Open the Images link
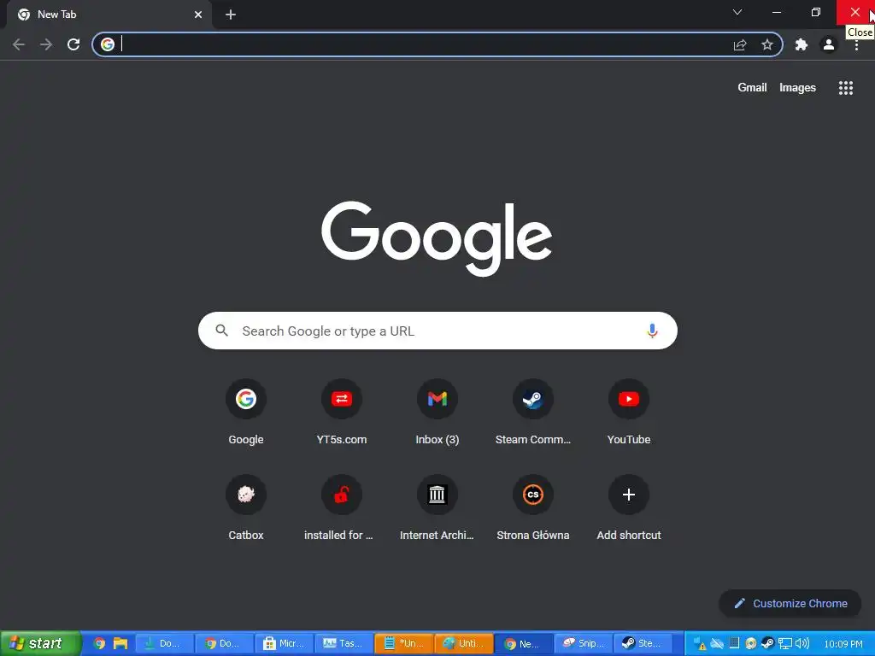 coord(797,88)
